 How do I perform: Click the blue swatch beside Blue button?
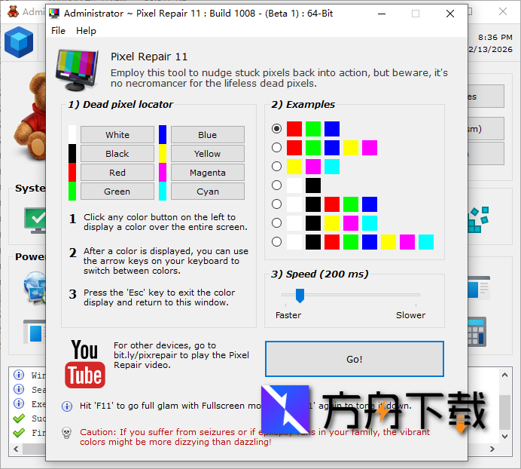[x=163, y=135]
